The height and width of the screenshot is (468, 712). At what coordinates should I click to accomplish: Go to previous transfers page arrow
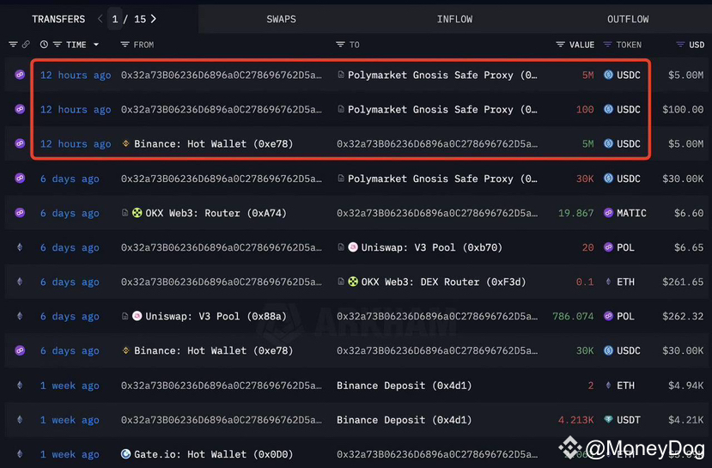[100, 19]
